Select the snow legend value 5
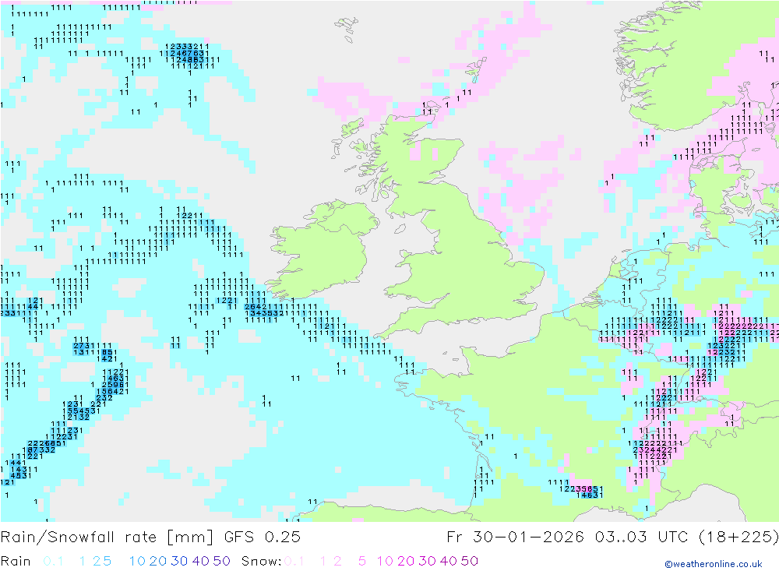 362,561
